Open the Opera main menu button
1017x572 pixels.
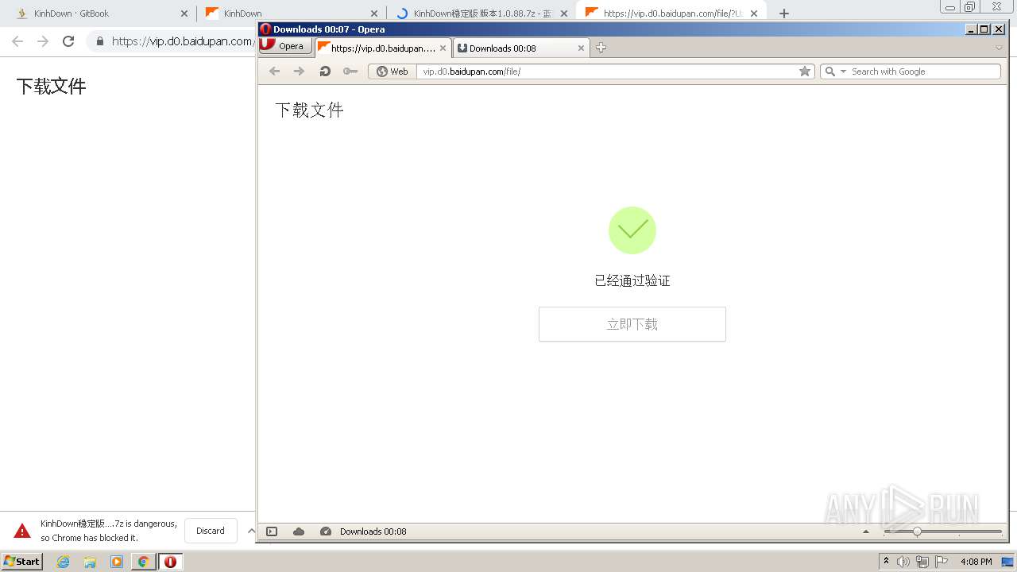click(x=286, y=46)
